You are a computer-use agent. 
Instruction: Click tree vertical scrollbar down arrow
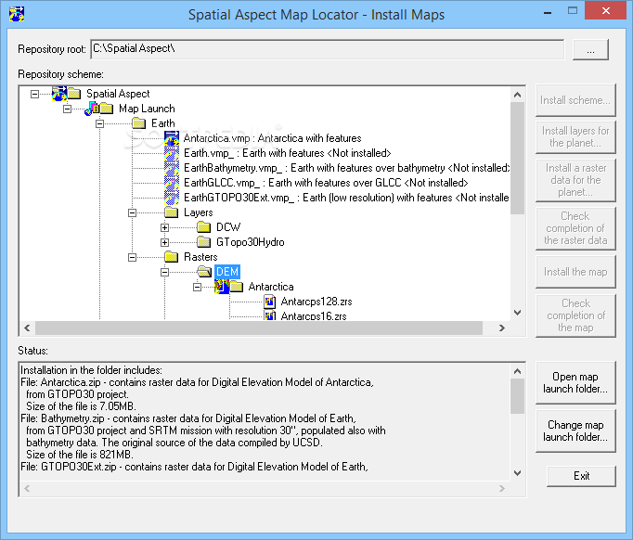tap(518, 313)
